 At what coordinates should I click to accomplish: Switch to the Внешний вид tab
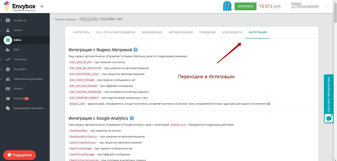click(152, 32)
